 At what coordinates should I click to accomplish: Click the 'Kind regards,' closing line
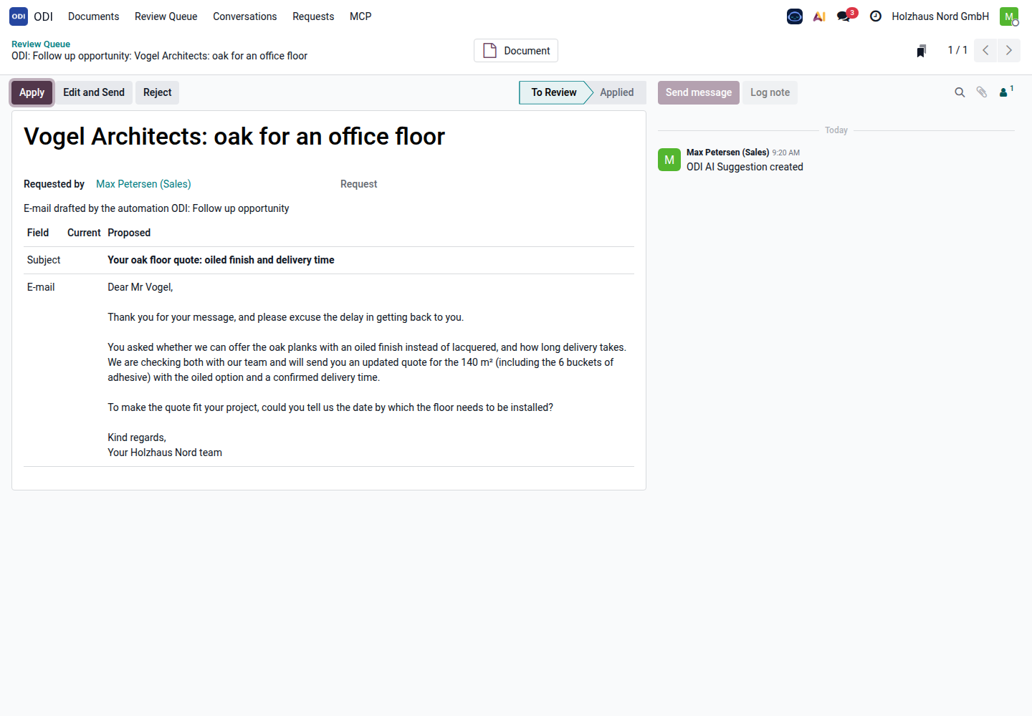137,437
